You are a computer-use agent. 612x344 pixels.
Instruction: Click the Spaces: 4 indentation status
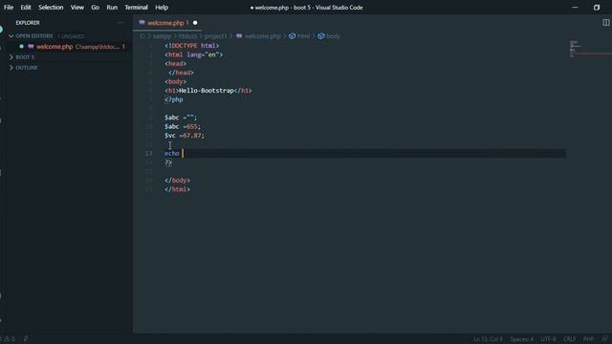pos(521,339)
